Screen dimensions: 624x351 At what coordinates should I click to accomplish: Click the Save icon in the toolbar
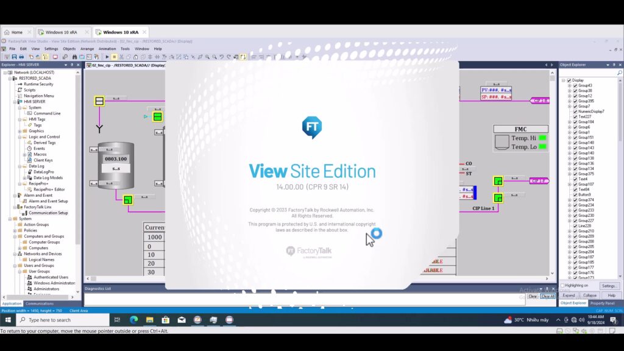click(13, 57)
